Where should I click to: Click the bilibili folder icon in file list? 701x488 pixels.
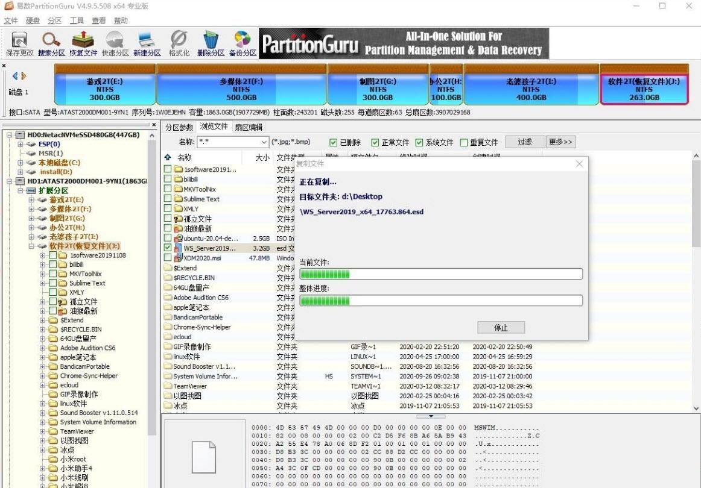[x=179, y=179]
